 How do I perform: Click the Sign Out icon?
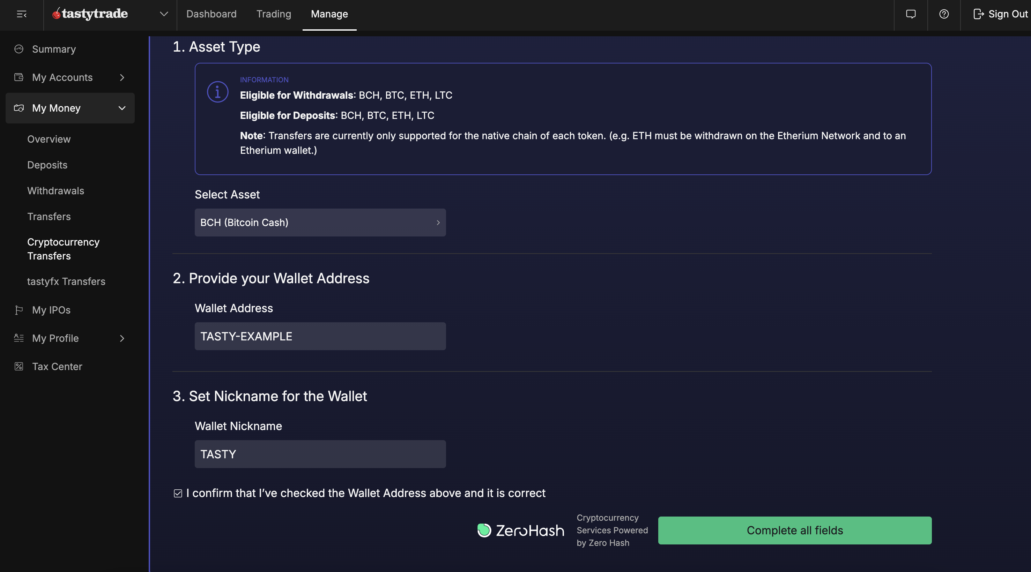point(978,14)
